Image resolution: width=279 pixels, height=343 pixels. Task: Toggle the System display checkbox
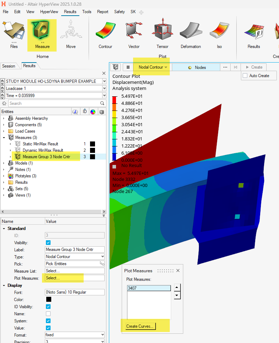(48, 321)
